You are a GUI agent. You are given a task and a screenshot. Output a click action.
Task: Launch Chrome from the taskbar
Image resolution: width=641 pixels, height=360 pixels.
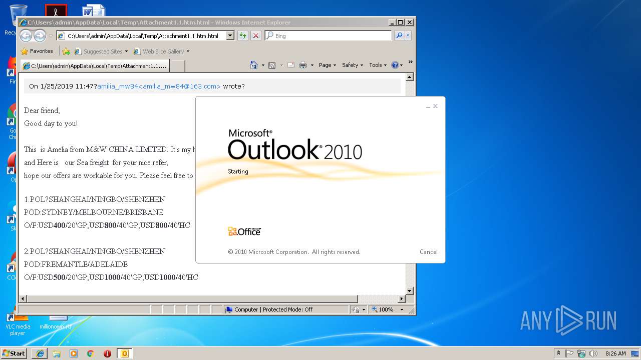(x=90, y=353)
